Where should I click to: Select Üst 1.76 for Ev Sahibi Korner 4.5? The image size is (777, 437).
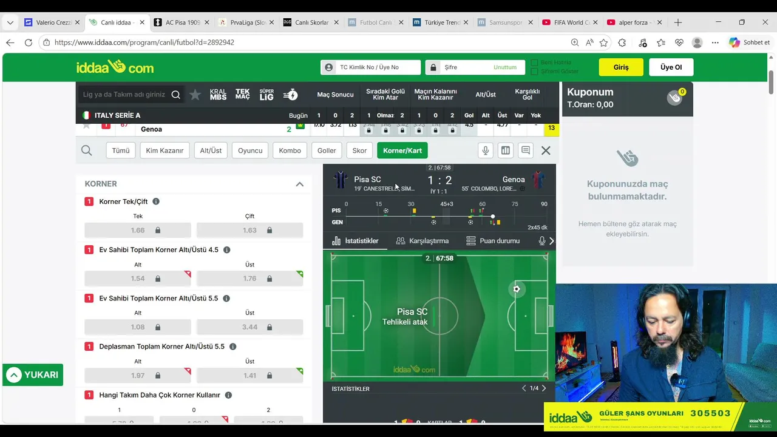[x=249, y=279]
